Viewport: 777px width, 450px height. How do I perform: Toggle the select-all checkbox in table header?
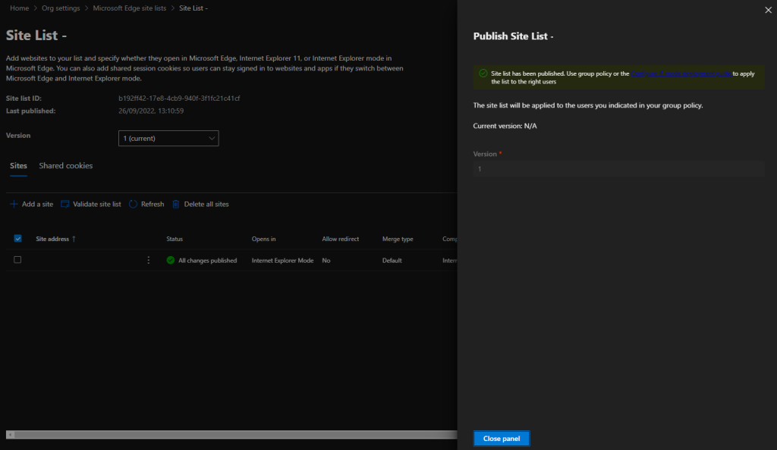(x=18, y=239)
